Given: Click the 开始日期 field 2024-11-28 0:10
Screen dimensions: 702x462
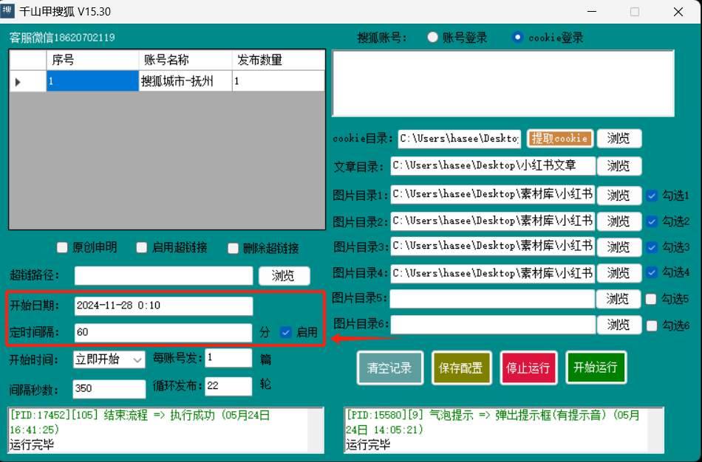Looking at the screenshot, I should (164, 306).
